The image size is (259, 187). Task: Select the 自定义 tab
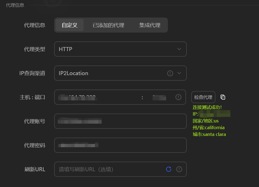[69, 25]
